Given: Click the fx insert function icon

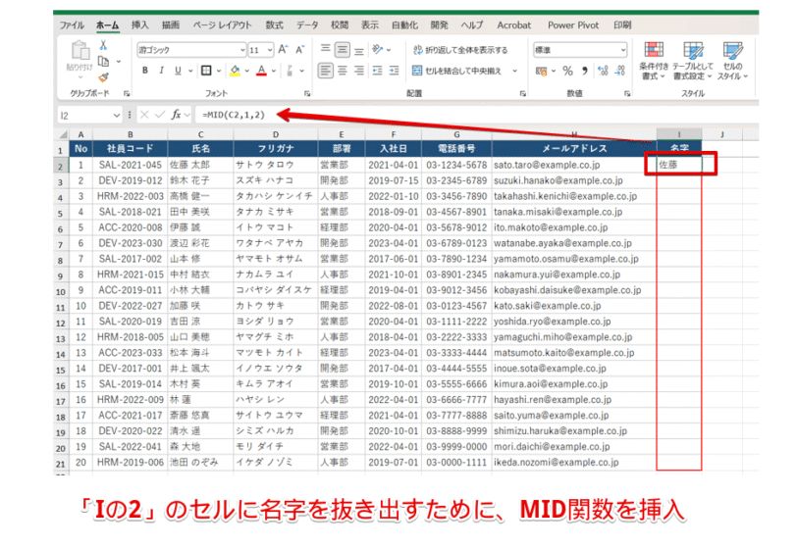Looking at the screenshot, I should (x=176, y=115).
